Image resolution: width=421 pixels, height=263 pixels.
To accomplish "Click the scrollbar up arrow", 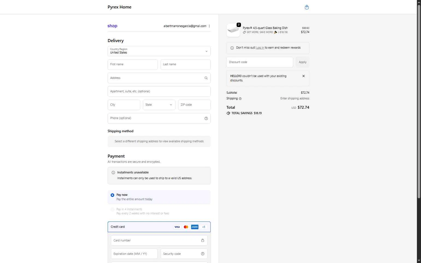I will (419, 2).
